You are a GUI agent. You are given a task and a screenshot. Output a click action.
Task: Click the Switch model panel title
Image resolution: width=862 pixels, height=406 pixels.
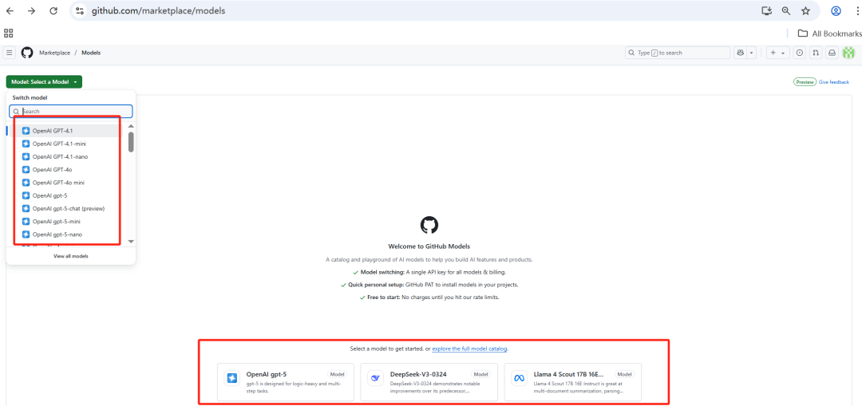coord(30,98)
